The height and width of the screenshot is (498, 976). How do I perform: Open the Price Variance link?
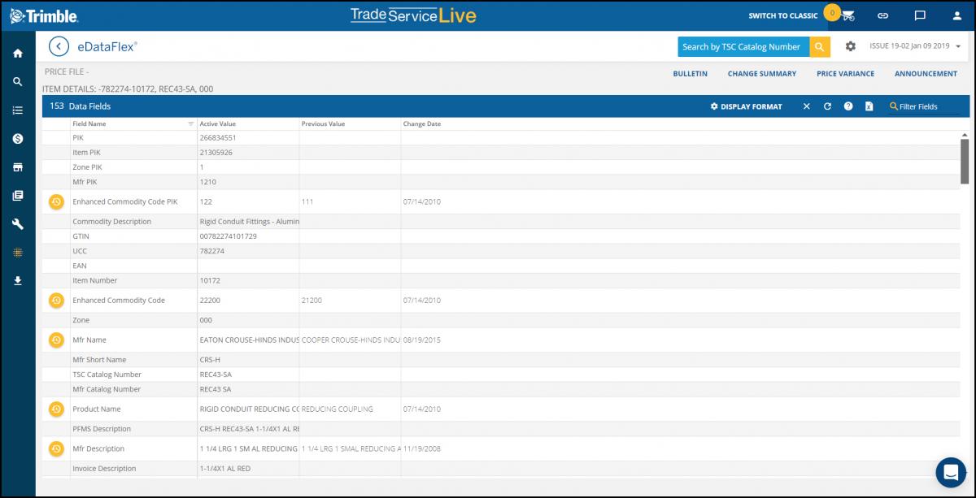[x=846, y=74]
